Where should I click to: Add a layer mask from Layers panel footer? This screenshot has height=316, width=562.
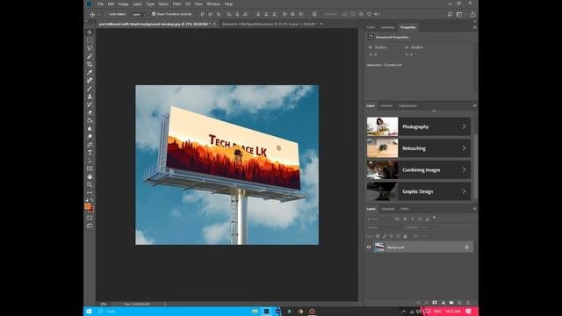(435, 303)
